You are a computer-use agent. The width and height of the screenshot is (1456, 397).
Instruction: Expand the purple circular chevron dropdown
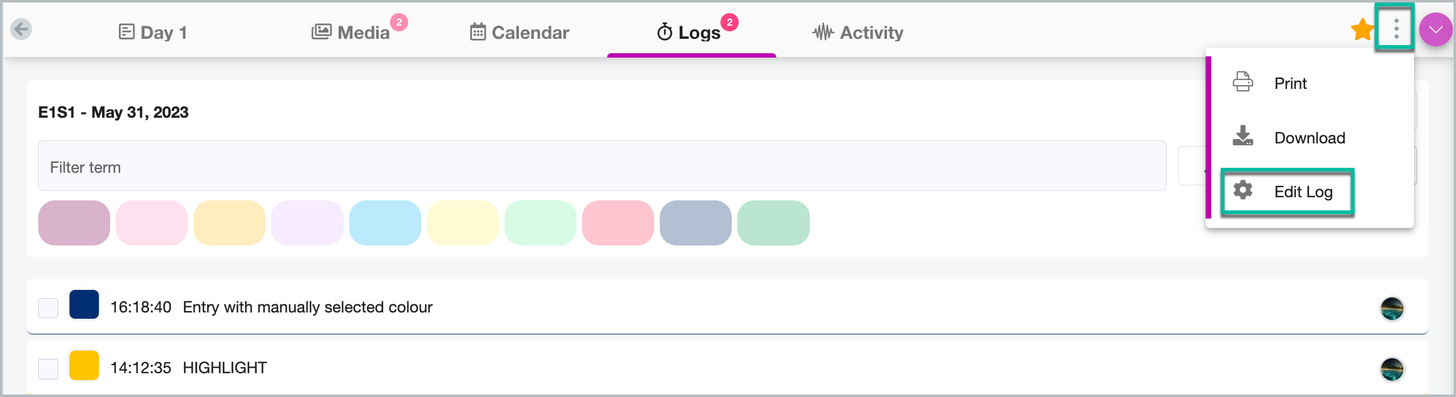(x=1435, y=29)
